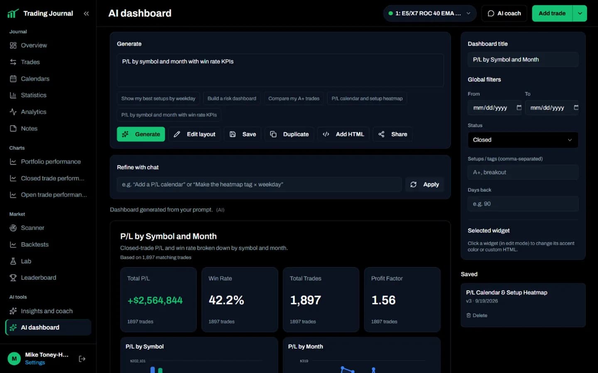Share the dashboard
The height and width of the screenshot is (373, 598).
click(392, 134)
